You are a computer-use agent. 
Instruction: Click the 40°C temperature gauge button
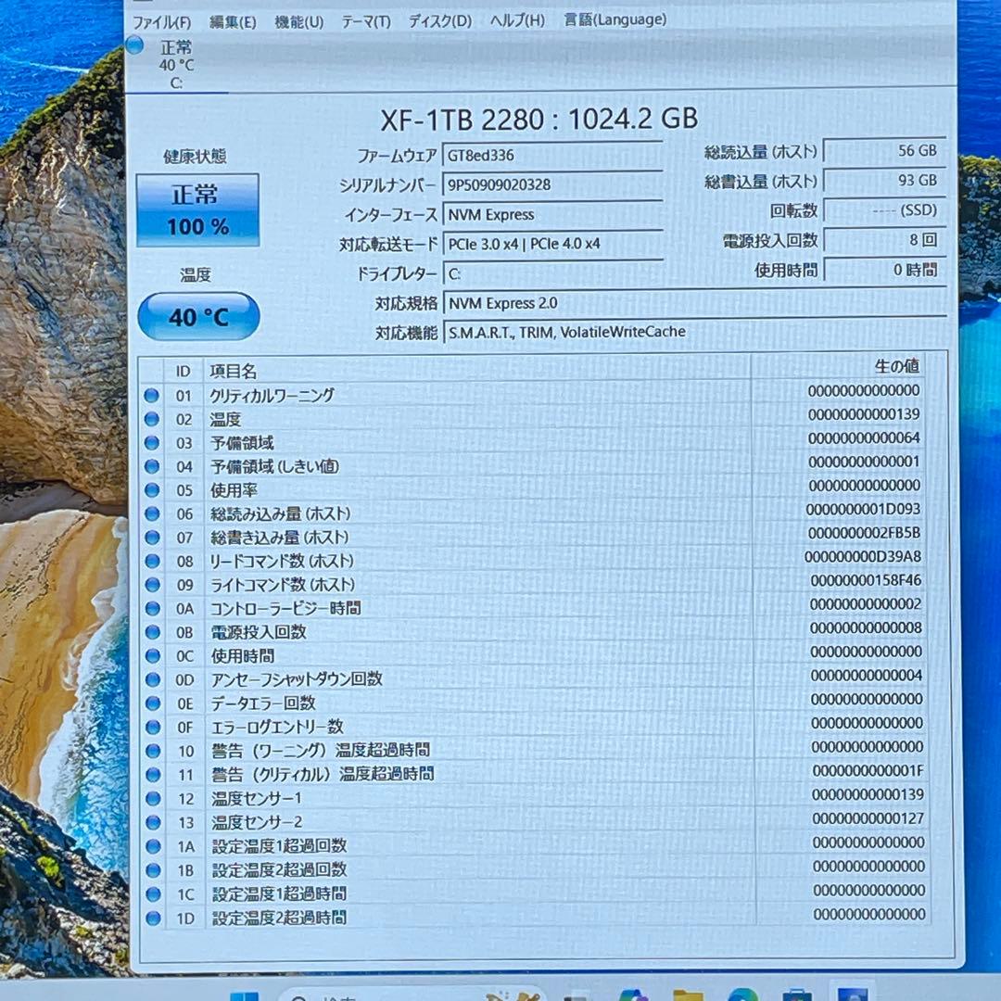[197, 316]
